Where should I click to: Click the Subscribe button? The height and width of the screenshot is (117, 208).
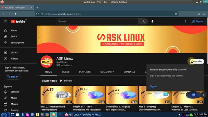197,61
